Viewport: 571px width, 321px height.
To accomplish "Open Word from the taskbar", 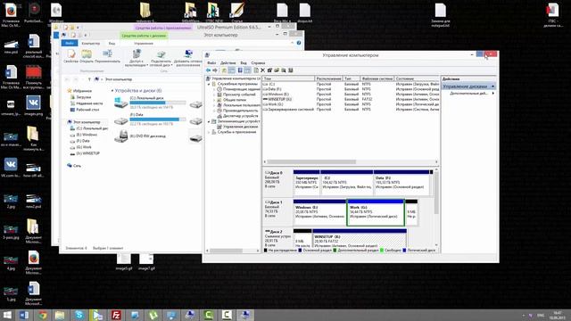I will [x=24, y=315].
